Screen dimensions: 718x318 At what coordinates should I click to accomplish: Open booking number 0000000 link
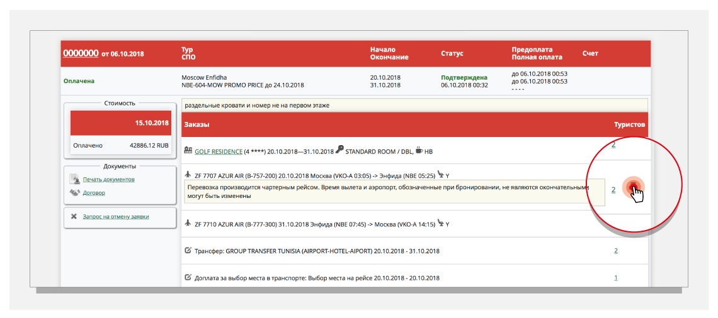point(81,53)
